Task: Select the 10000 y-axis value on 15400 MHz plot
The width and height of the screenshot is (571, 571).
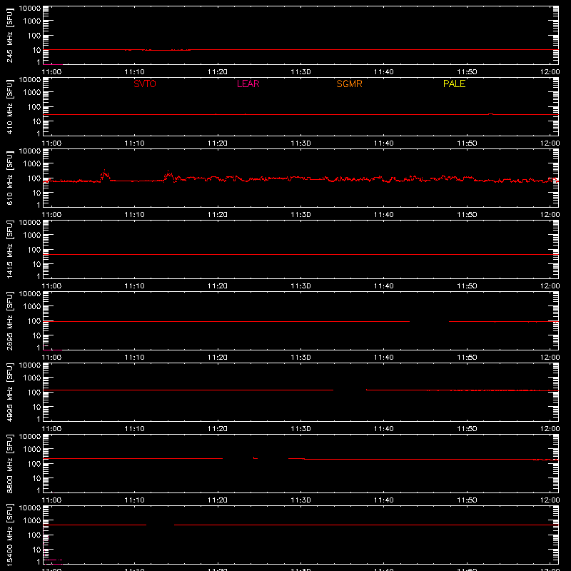Action: [30, 508]
